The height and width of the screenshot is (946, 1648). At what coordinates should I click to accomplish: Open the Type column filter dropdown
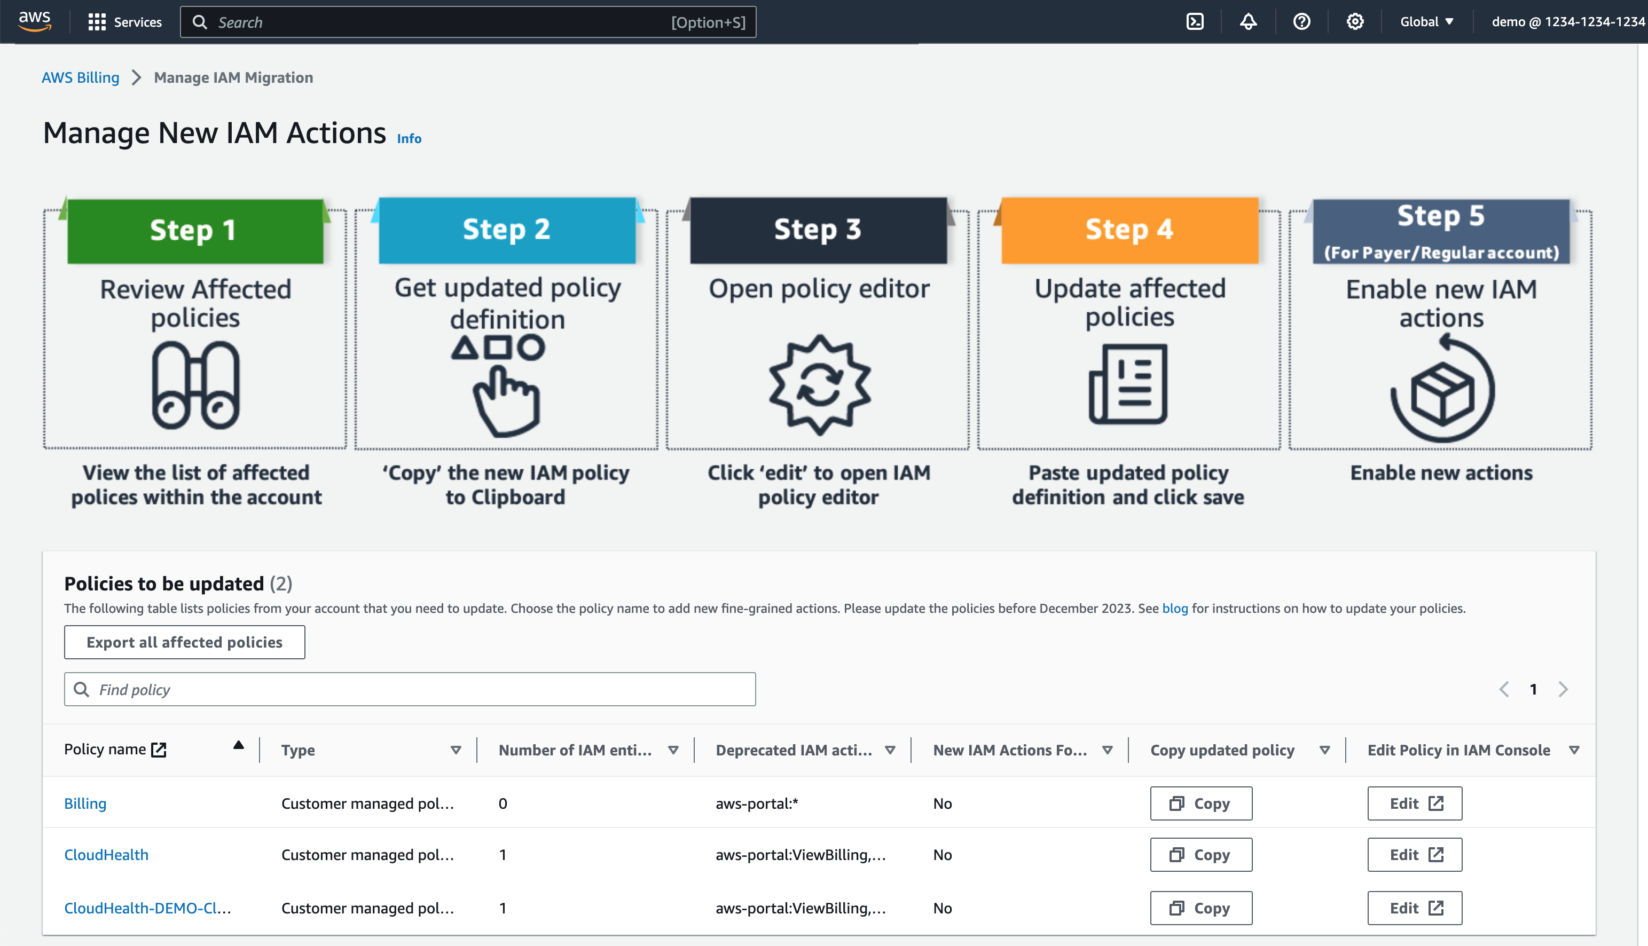pos(456,751)
